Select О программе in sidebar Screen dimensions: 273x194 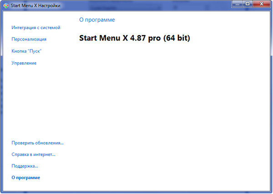click(x=26, y=178)
